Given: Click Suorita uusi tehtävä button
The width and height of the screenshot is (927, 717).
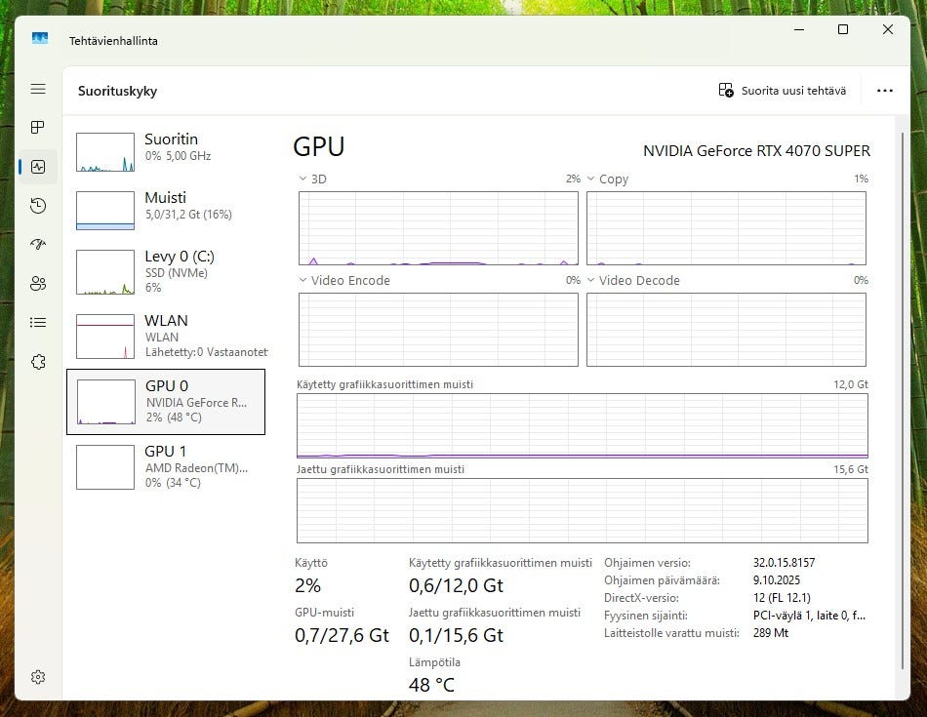Looking at the screenshot, I should click(783, 91).
